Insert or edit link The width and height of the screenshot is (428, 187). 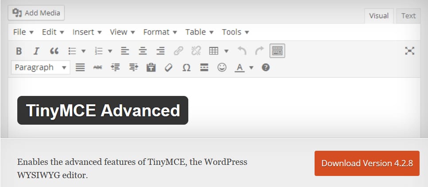178,51
